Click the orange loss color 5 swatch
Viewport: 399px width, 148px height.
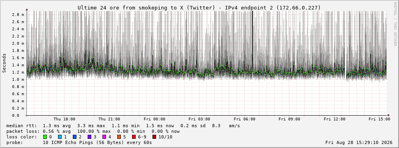tap(119, 137)
